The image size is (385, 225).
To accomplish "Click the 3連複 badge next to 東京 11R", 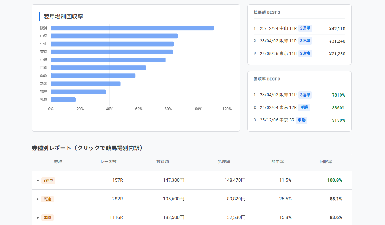I will click(305, 54).
